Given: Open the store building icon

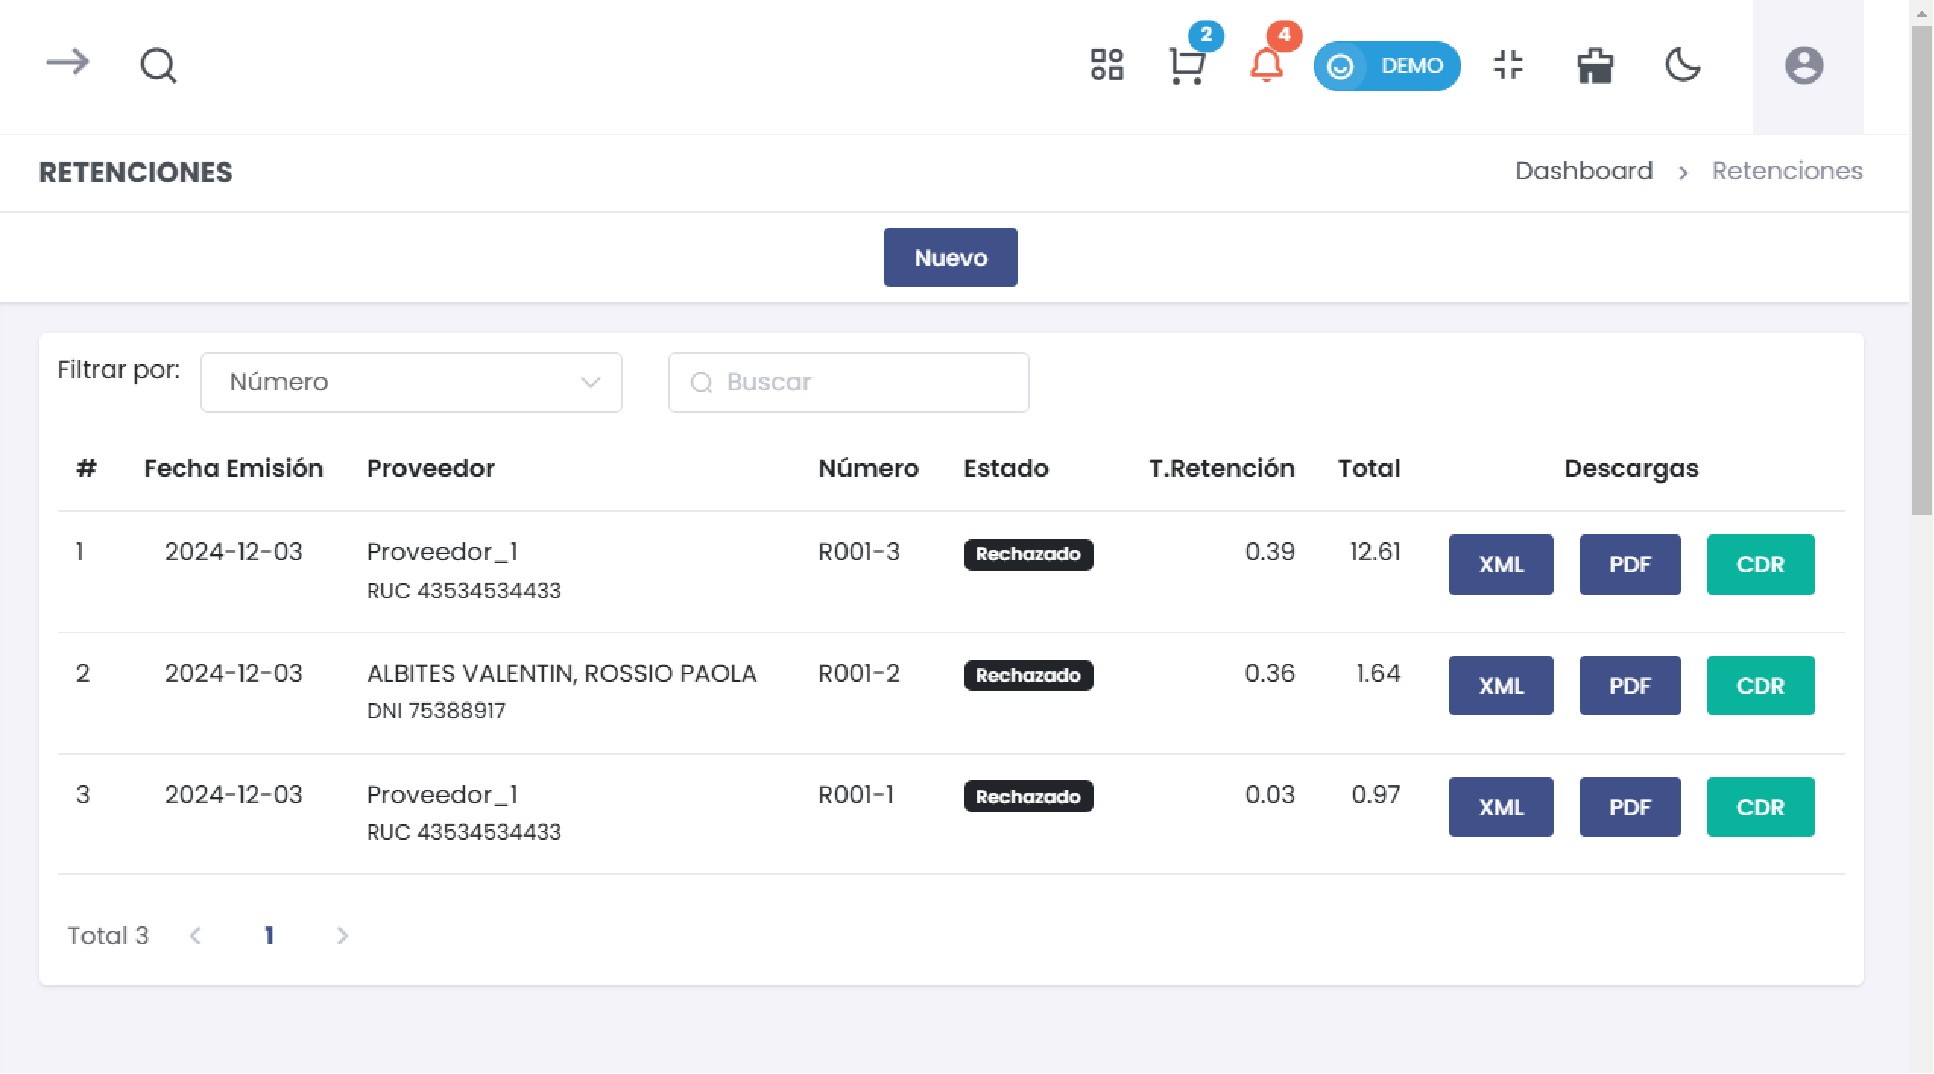Looking at the screenshot, I should [x=1595, y=65].
